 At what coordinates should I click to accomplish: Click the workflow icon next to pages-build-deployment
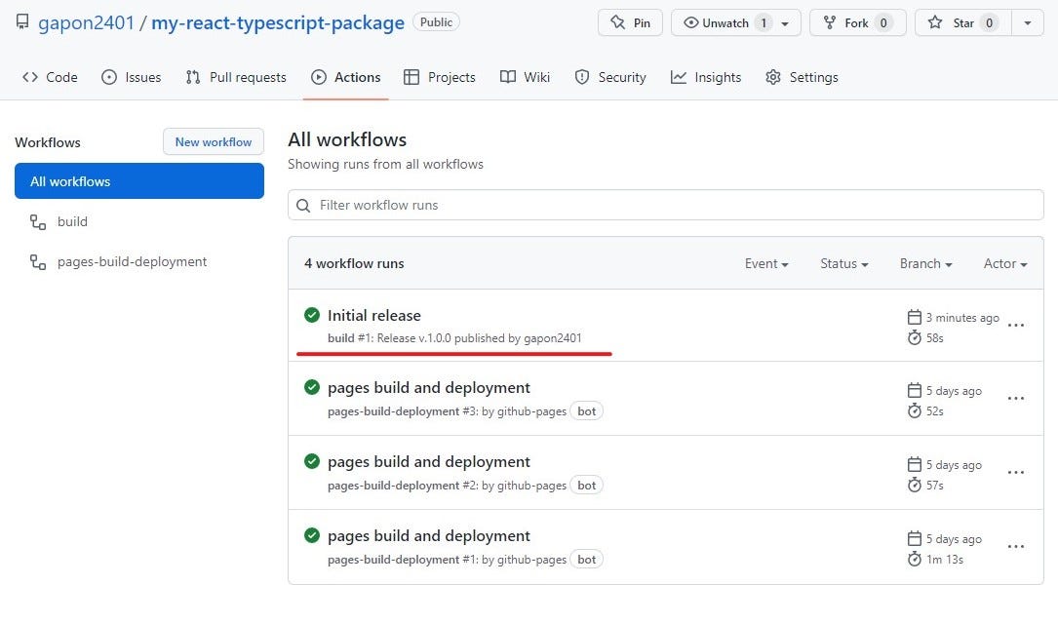click(x=38, y=261)
